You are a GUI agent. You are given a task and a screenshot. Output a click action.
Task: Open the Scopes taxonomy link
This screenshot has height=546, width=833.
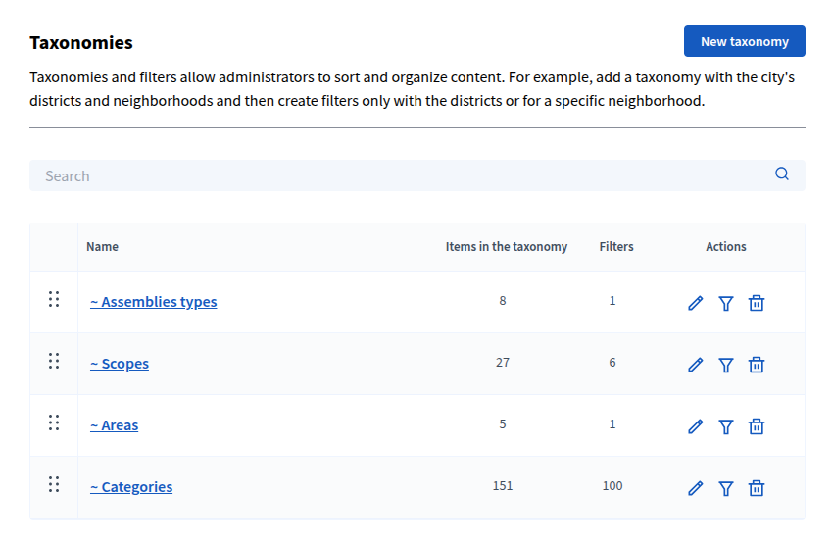[x=120, y=364]
